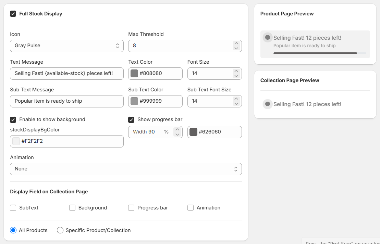Toggle Enable to show background checkbox

13,119
